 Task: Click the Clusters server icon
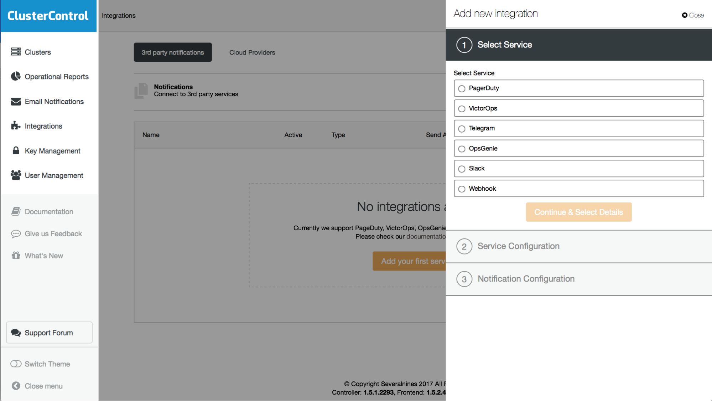(16, 52)
